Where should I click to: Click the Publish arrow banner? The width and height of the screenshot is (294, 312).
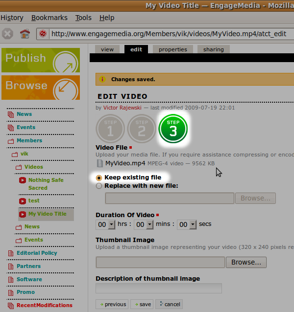(x=41, y=60)
